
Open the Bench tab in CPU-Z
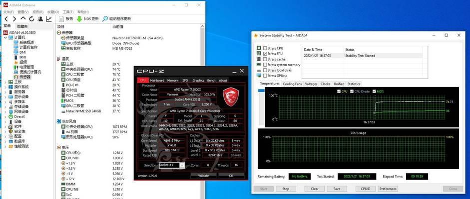pos(211,80)
